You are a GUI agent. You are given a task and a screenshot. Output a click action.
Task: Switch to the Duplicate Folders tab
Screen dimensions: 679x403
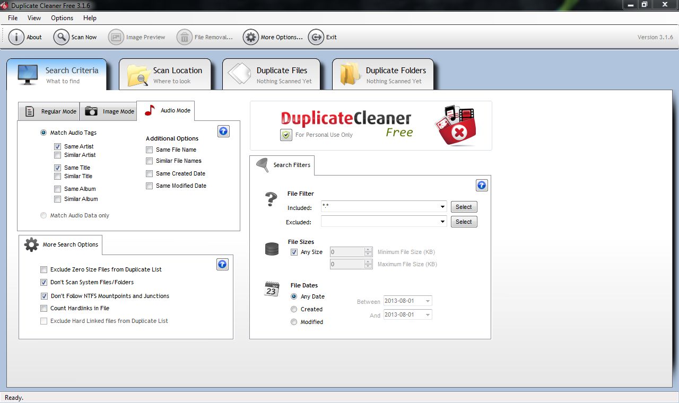pos(383,75)
